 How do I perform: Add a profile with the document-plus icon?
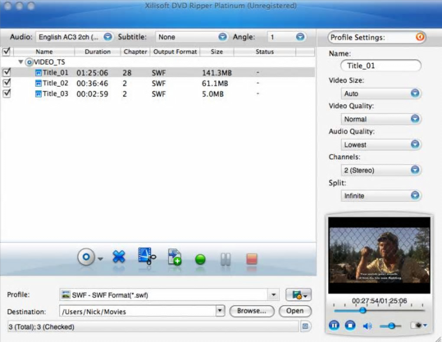click(x=175, y=257)
